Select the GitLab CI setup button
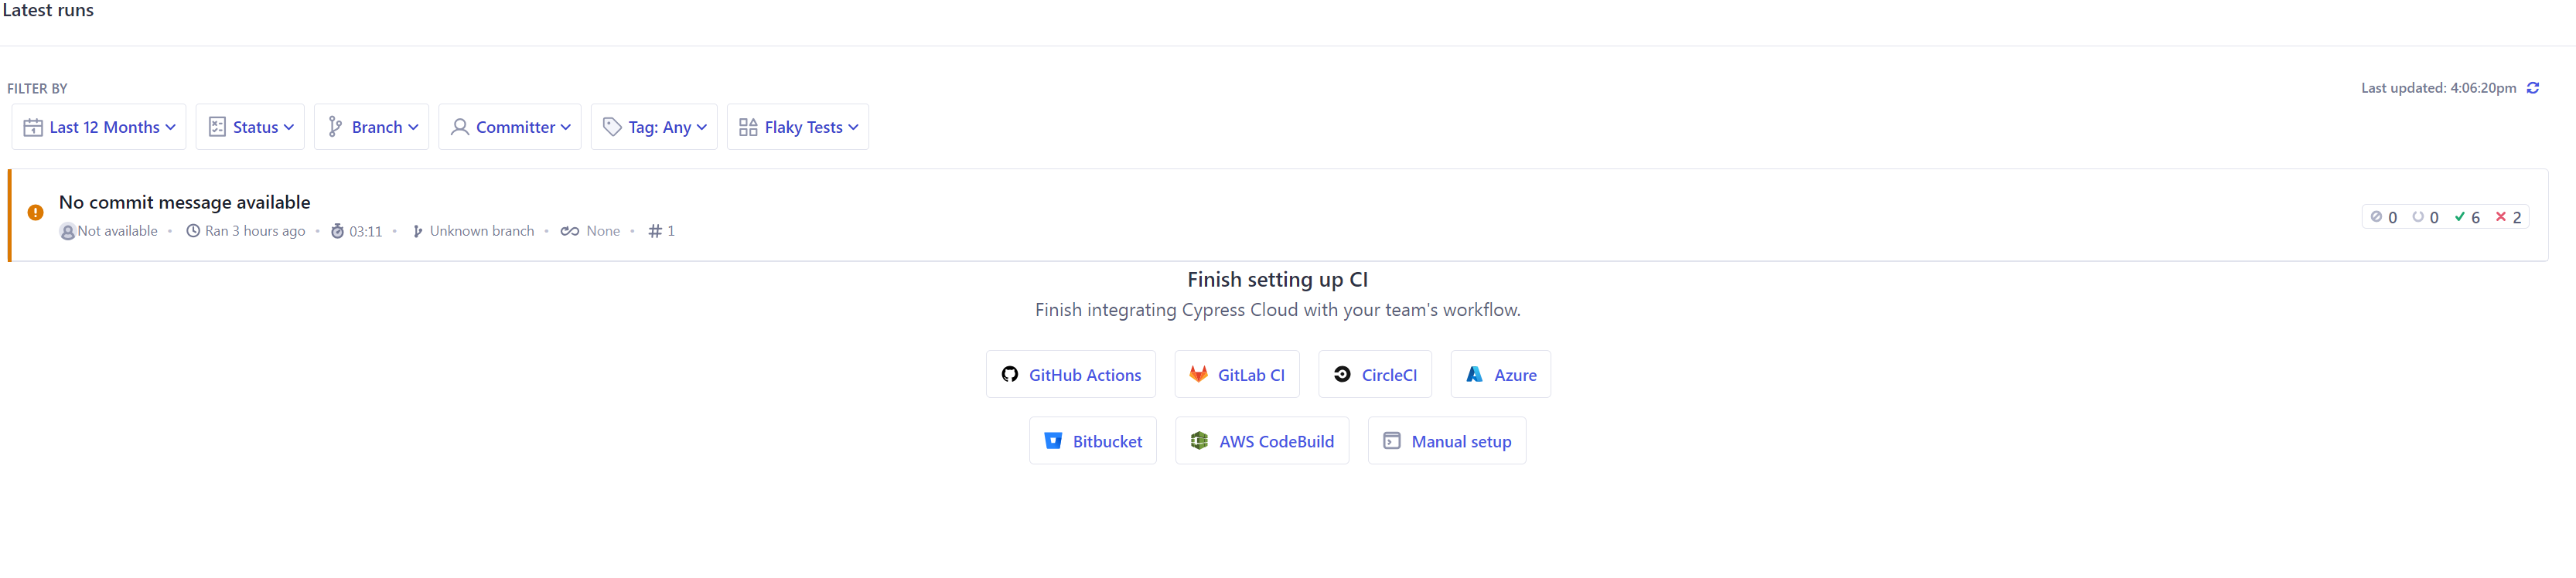The height and width of the screenshot is (578, 2576). [x=1236, y=375]
